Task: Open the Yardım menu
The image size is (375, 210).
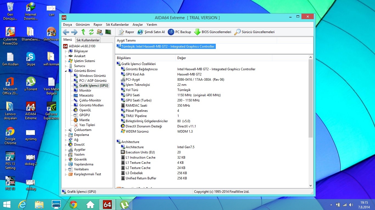Action: pos(152,25)
